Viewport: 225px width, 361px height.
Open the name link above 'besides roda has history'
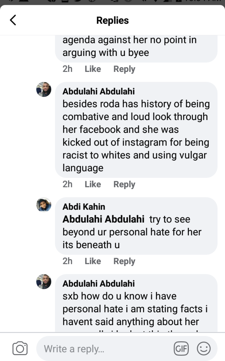(x=99, y=92)
